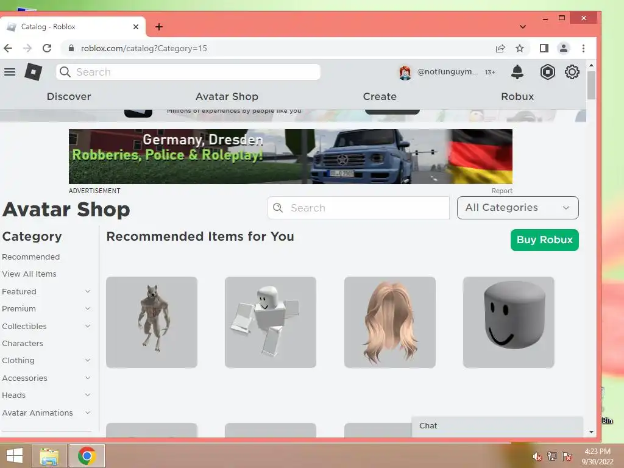Click the @notfunguym profile avatar
This screenshot has height=468, width=624.
pyautogui.click(x=405, y=73)
